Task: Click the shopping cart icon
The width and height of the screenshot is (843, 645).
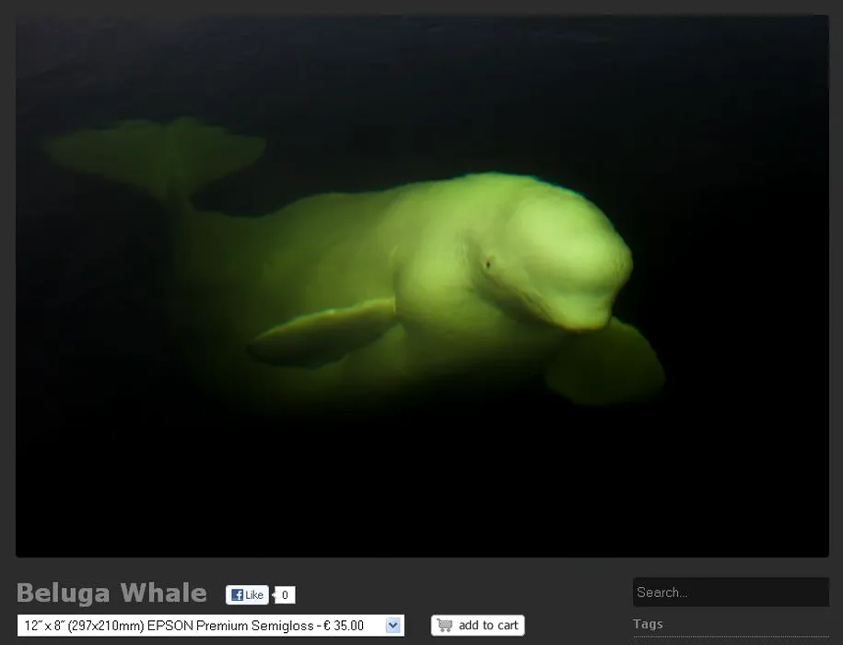Action: (x=445, y=626)
